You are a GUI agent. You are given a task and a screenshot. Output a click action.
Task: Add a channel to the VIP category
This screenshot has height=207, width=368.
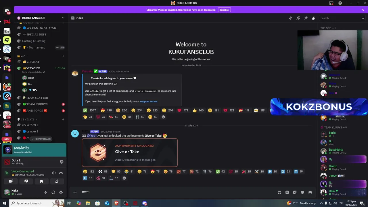point(63,56)
